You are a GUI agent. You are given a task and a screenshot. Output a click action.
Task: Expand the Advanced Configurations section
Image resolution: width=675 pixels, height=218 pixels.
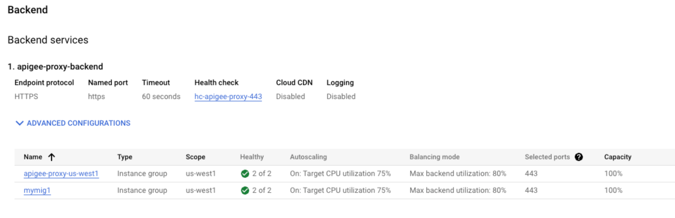coord(73,123)
